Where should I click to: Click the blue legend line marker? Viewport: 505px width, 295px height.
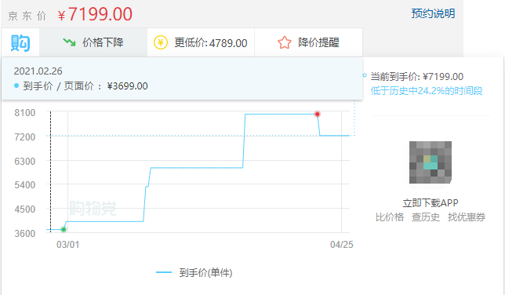[x=164, y=273]
